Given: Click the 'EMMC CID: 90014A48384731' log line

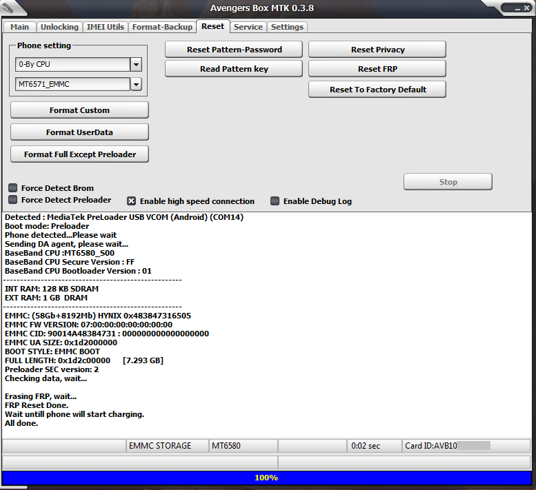Looking at the screenshot, I should point(107,334).
